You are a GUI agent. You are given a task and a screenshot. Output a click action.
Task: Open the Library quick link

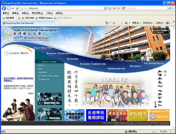pos(41,65)
